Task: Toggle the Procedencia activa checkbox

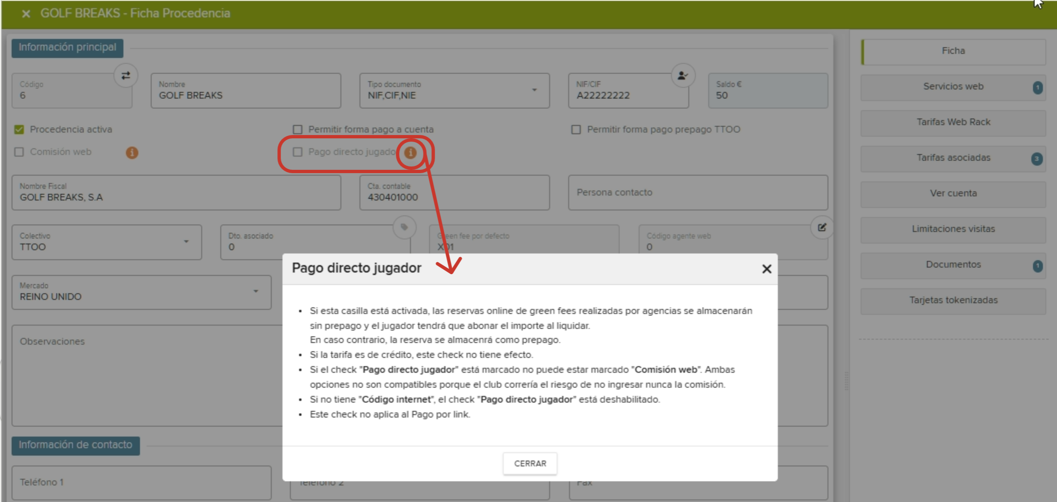Action: pos(19,130)
